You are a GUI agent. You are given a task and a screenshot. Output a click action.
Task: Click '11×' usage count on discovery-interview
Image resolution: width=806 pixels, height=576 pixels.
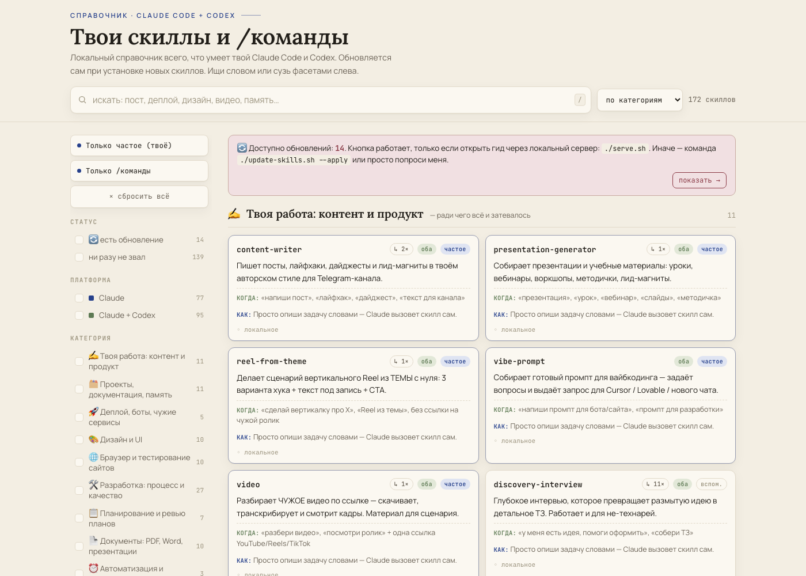[655, 484]
